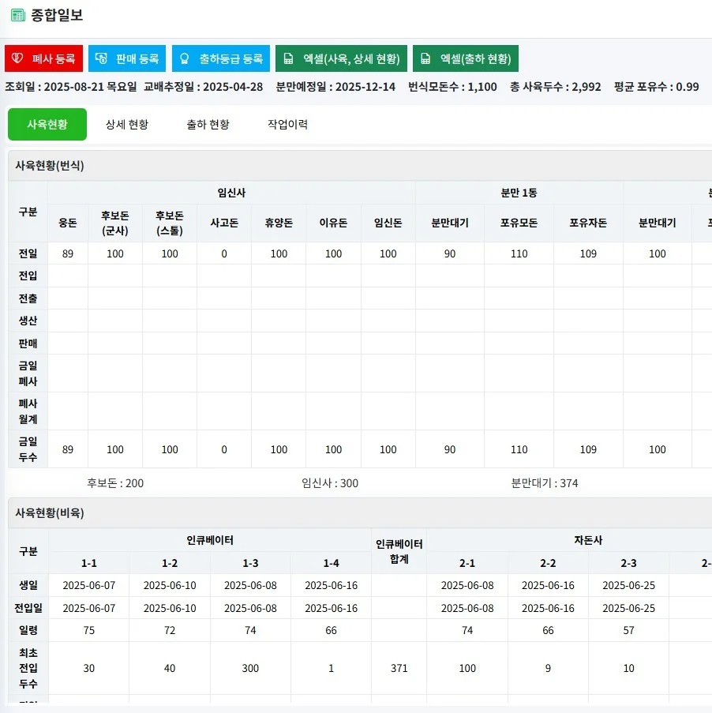Switch to the 상세 현황 tab
Viewport: 712px width, 713px height.
click(126, 124)
